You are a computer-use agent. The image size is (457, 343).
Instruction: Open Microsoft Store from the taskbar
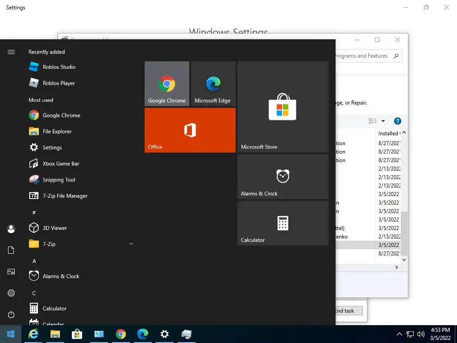point(77,334)
